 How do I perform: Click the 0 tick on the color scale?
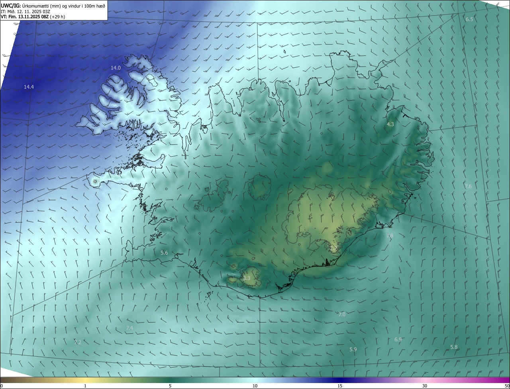(x=2, y=386)
